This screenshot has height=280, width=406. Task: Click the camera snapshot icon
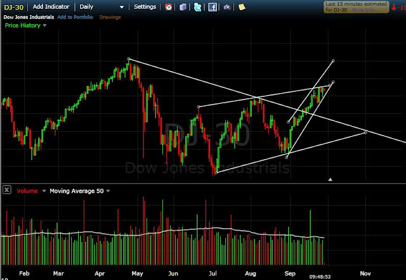tap(227, 7)
